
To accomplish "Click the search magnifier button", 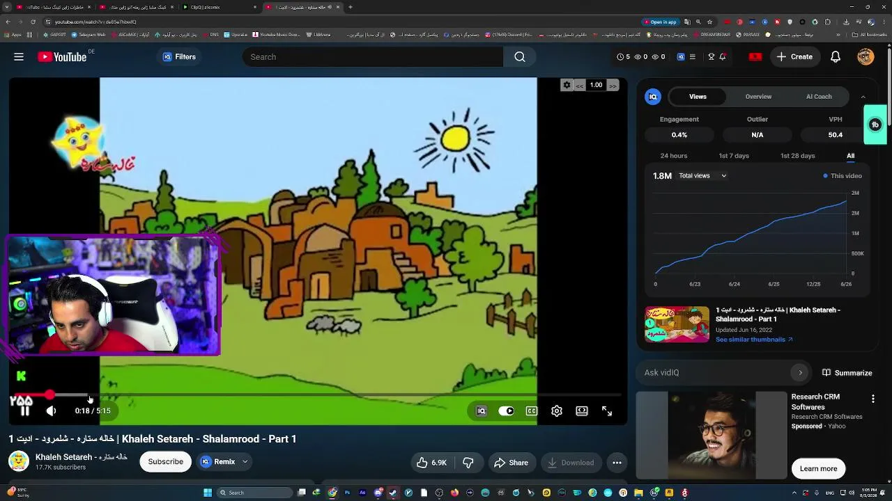I will click(x=520, y=57).
